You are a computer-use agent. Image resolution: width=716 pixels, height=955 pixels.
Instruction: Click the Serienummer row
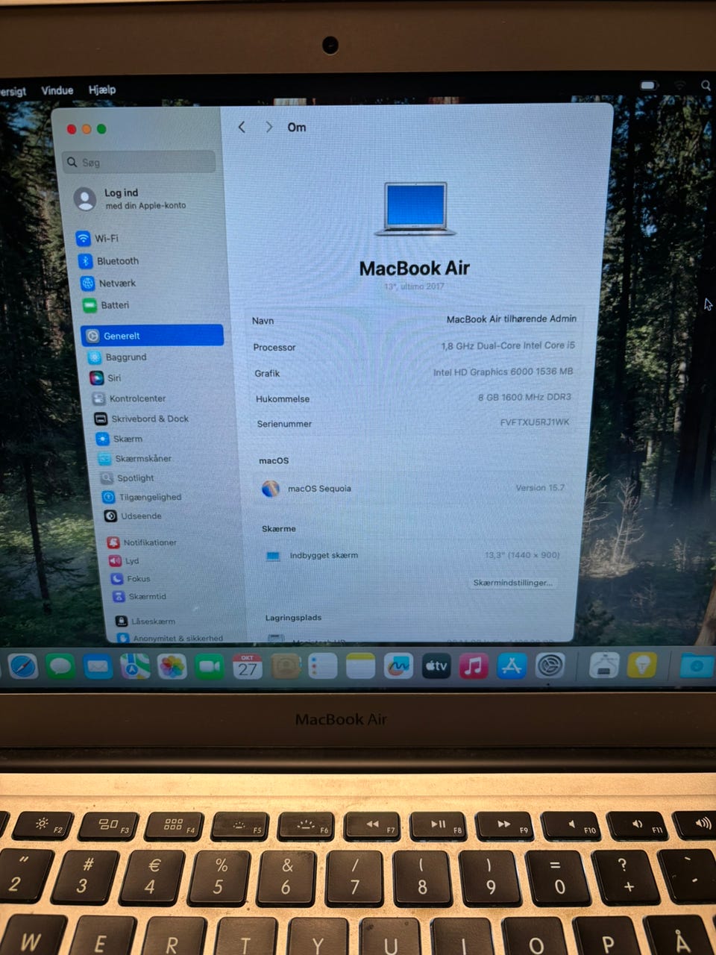coord(413,423)
